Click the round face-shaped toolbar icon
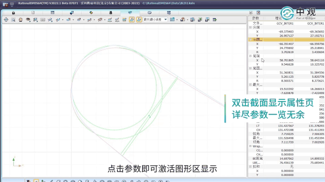This screenshot has width=325, height=182. (x=20, y=20)
